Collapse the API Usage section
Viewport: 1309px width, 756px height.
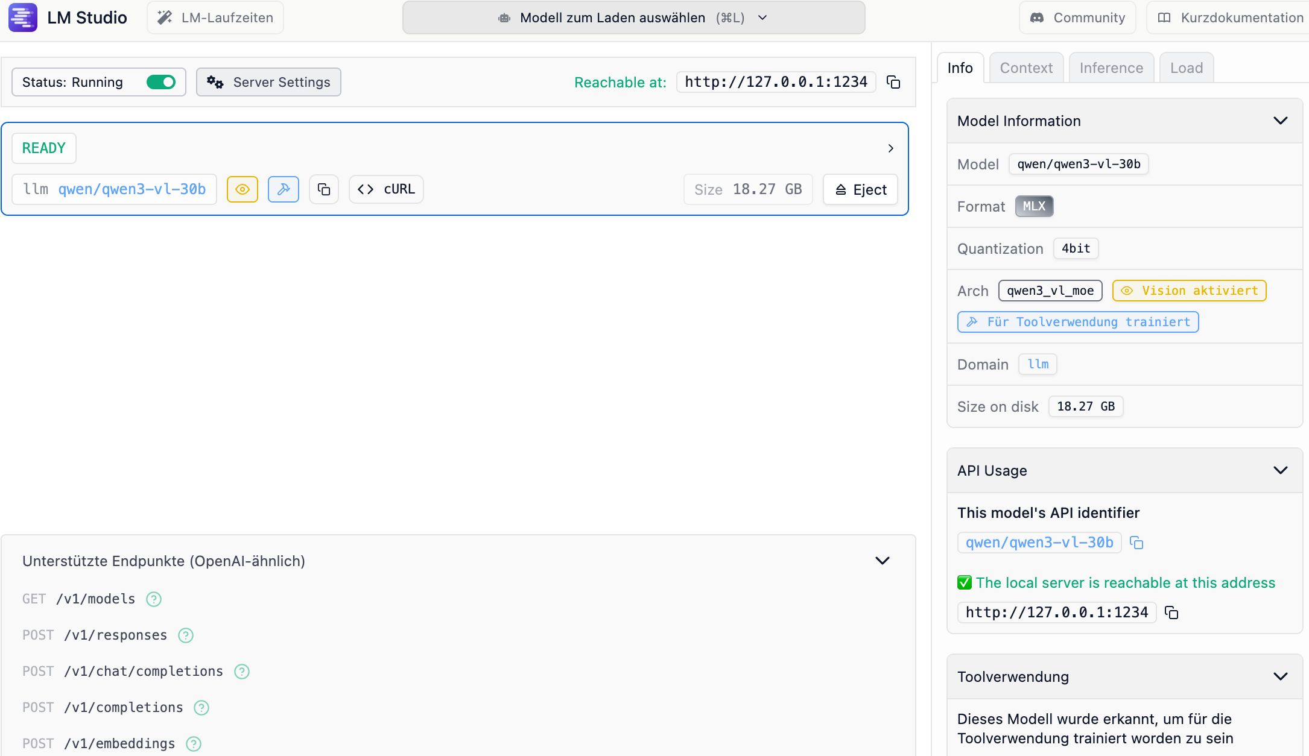click(1280, 470)
